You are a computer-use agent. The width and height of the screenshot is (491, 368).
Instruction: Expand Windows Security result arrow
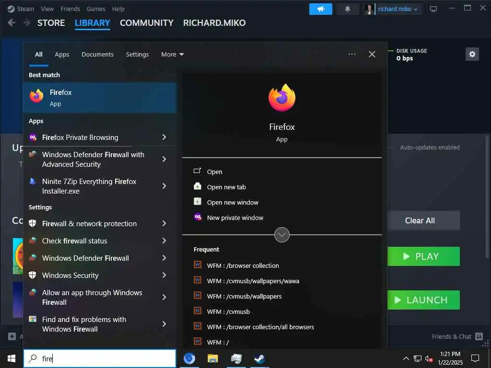[x=164, y=275]
